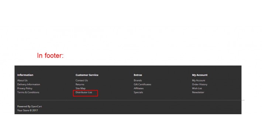The image size is (262, 140).
Task: Click the Contact Us link
Action: coord(82,80)
